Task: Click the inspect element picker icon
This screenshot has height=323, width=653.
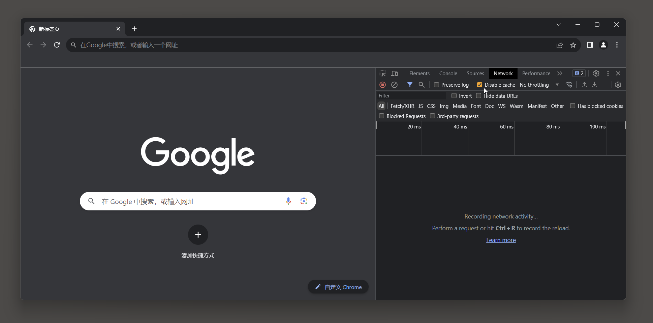Action: (x=382, y=73)
